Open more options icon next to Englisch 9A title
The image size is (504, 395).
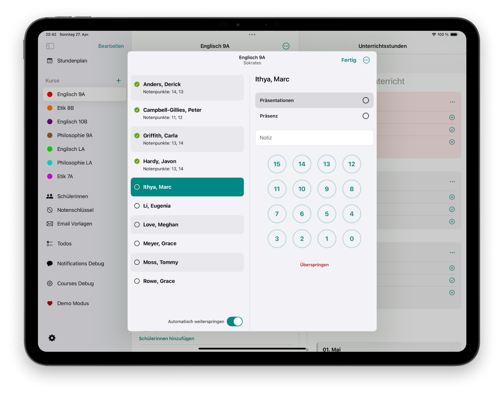point(286,46)
